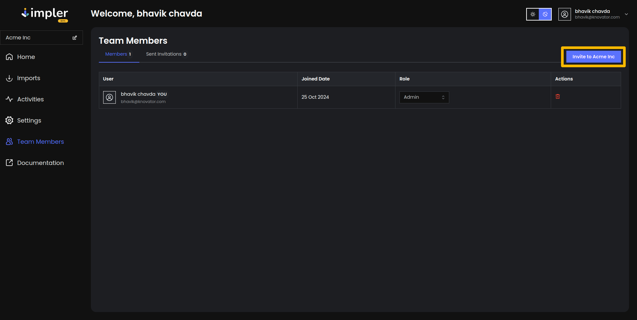This screenshot has width=637, height=320.
Task: Click the Imports download icon
Action: (9, 78)
